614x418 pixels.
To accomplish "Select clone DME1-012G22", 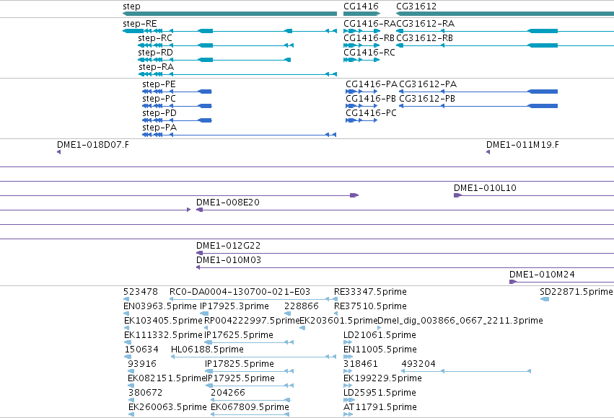I will pos(228,246).
